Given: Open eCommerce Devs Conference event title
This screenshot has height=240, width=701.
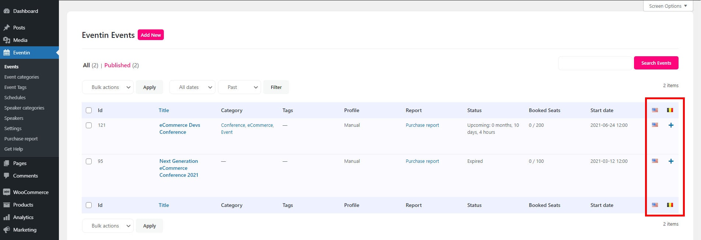Looking at the screenshot, I should point(180,129).
